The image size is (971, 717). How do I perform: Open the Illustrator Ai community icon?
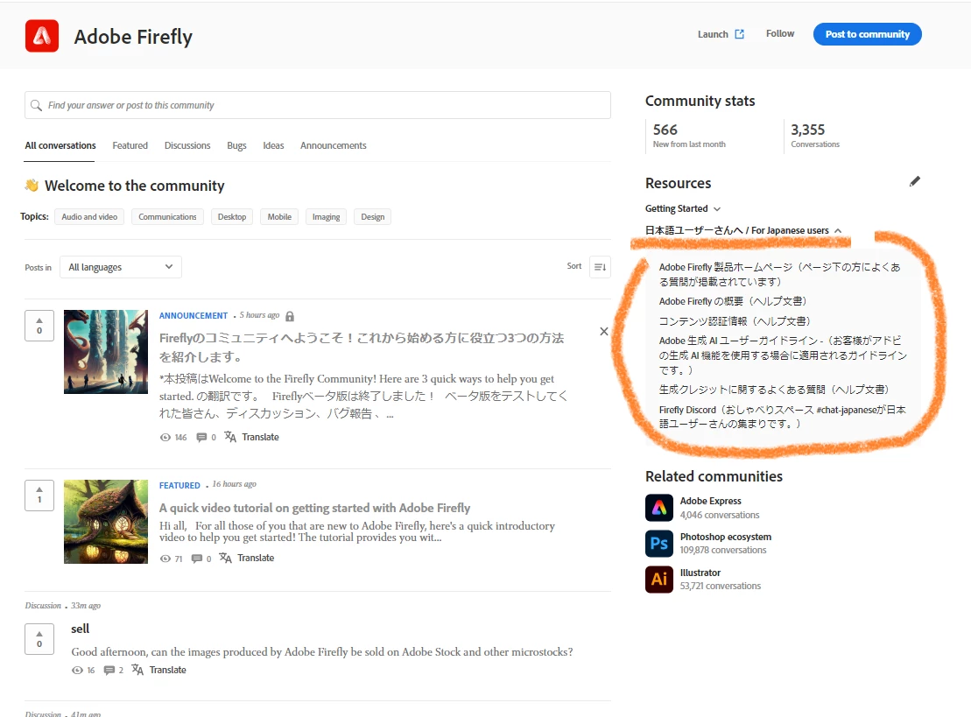[x=659, y=580]
